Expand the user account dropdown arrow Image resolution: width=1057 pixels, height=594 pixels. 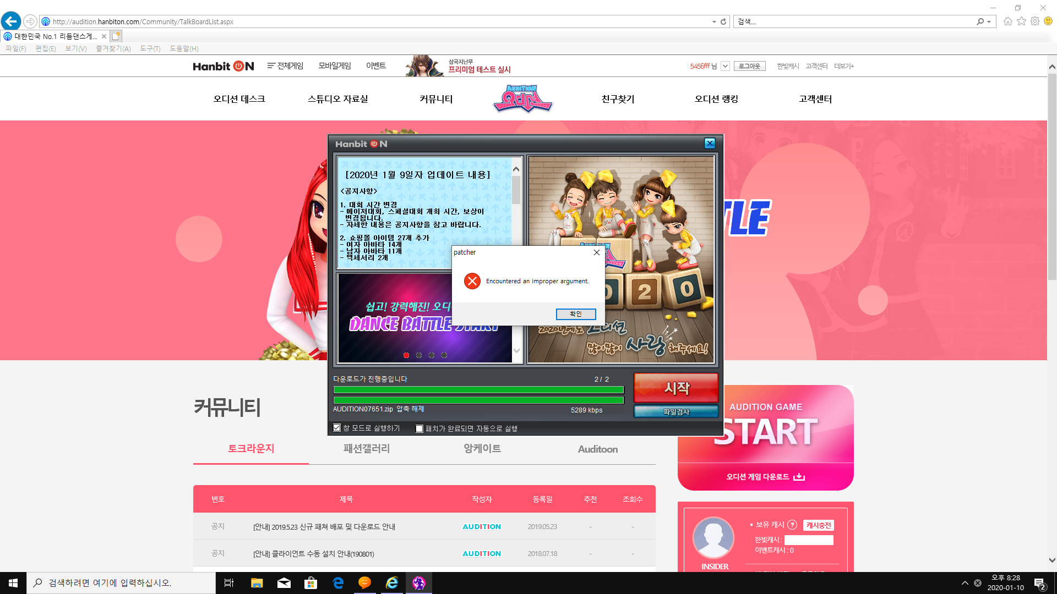click(x=725, y=66)
